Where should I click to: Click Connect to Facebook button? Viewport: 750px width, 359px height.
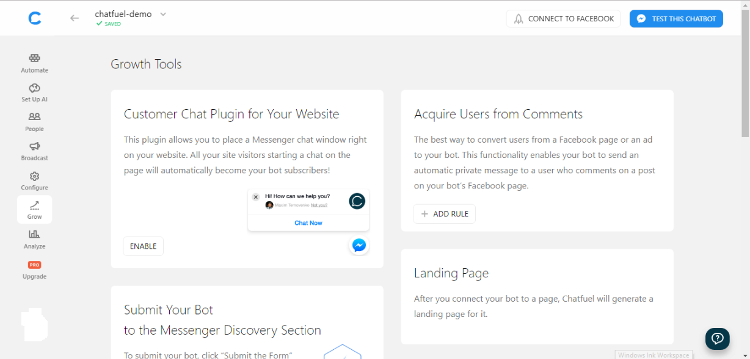tap(563, 19)
